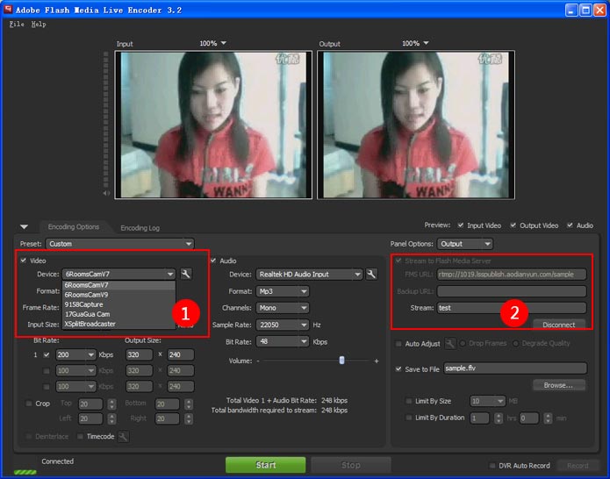Click the FMS URL input field
610x479 pixels.
tap(512, 274)
